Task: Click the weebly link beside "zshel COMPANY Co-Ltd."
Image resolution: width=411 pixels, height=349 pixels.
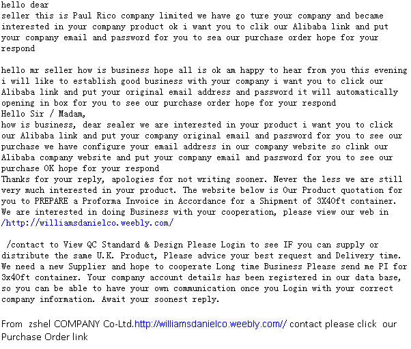Action: click(x=210, y=324)
